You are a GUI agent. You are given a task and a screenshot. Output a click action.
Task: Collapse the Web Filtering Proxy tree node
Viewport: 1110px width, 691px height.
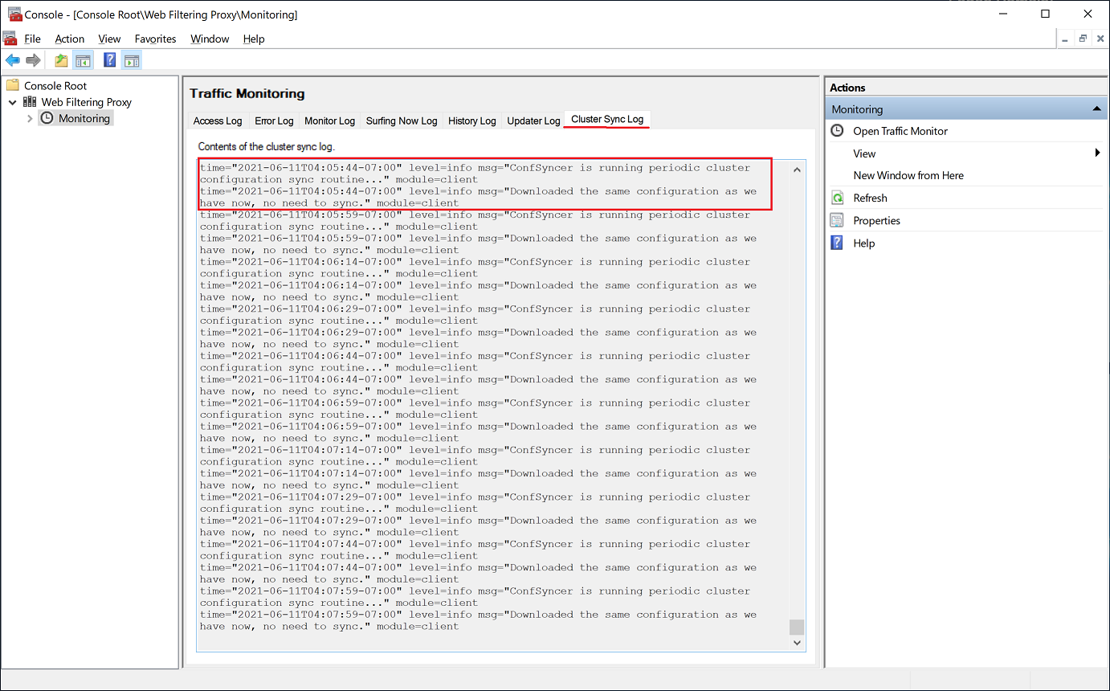point(13,102)
